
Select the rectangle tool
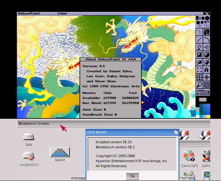pos(199,54)
